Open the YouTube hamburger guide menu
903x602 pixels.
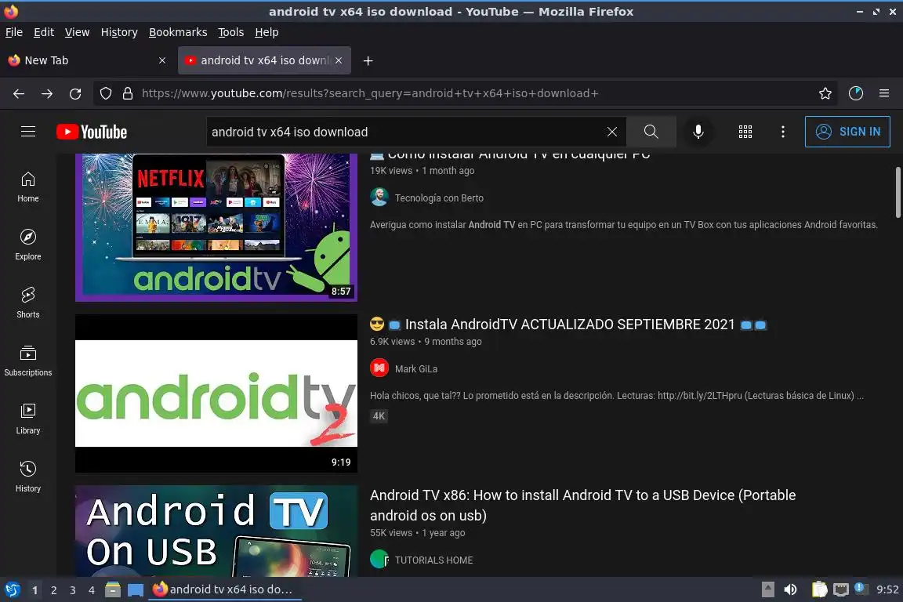point(27,132)
